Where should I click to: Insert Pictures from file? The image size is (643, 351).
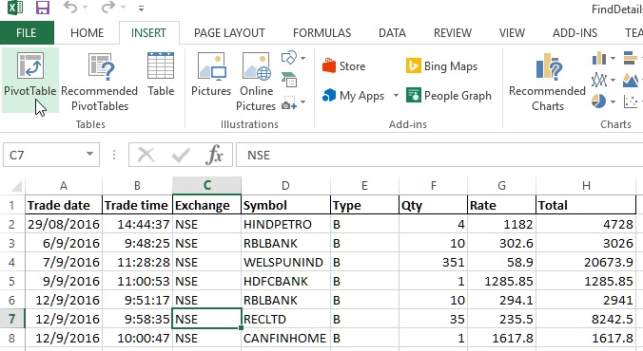211,75
